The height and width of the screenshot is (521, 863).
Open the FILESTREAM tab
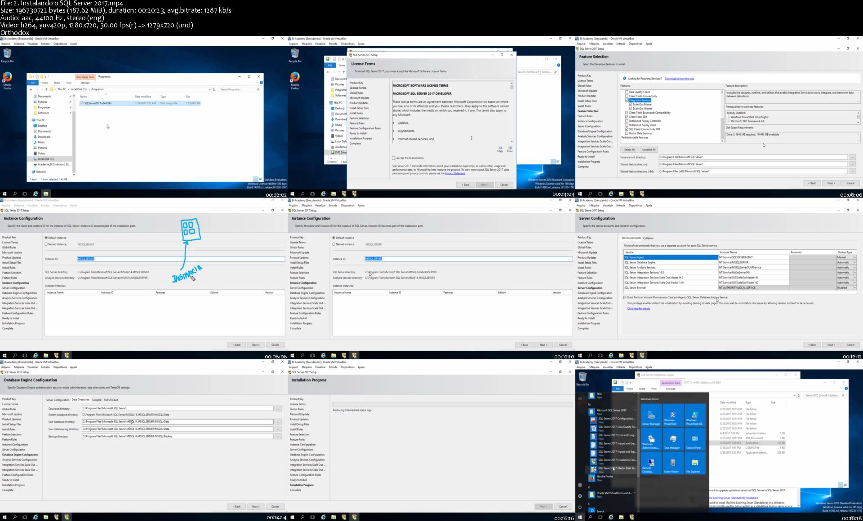(111, 400)
